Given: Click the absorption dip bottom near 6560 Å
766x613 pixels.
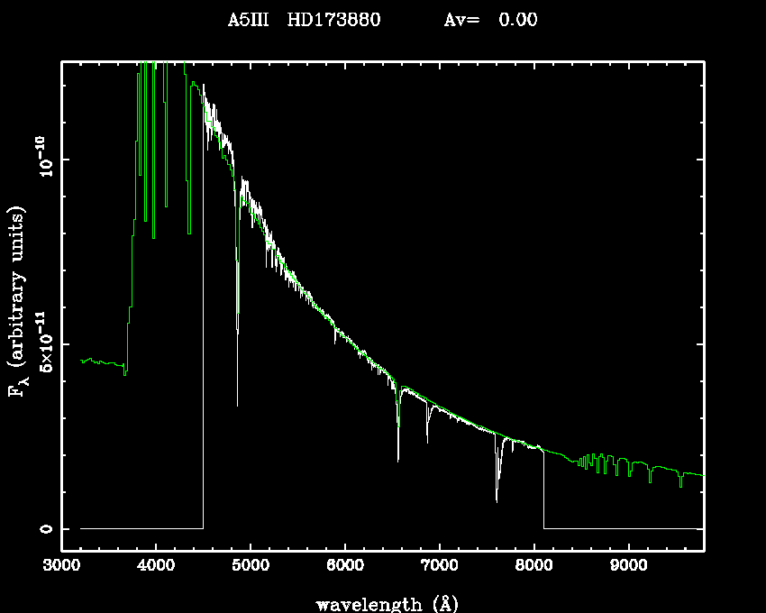Looking at the screenshot, I should (x=398, y=460).
